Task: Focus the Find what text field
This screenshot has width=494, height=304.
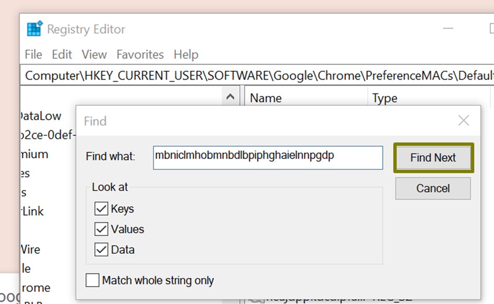Action: (268, 157)
